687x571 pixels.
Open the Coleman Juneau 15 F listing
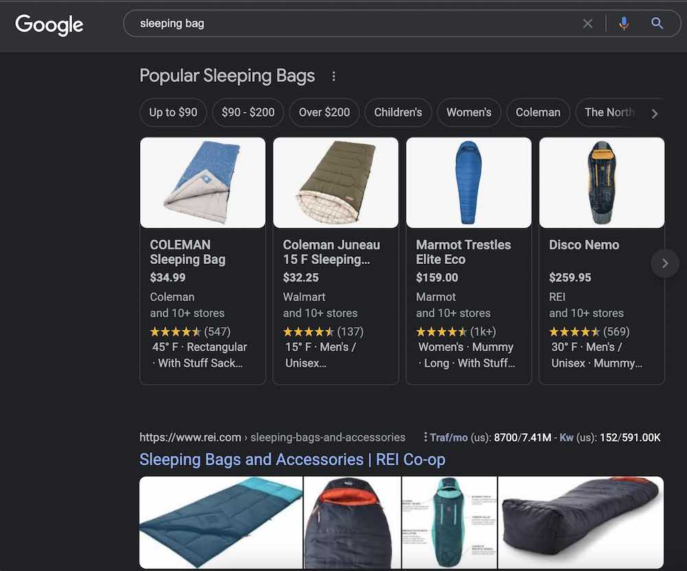point(331,251)
